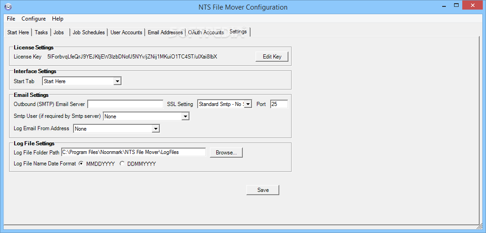Select the MMDDYYYY date format radio button
This screenshot has width=486, height=233.
81,164
